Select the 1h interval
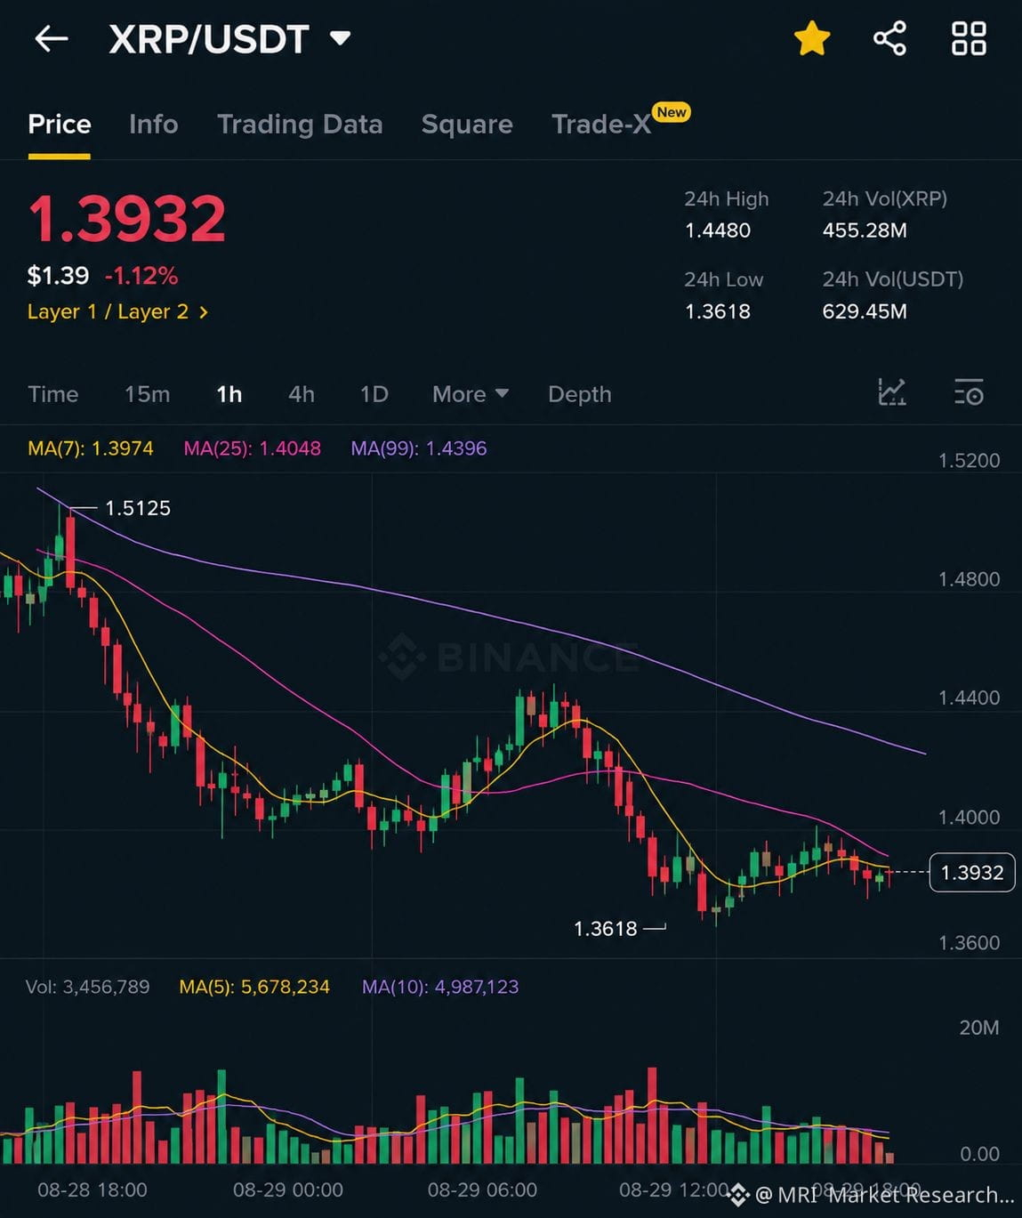Screen dimensions: 1022x1218 tap(229, 394)
